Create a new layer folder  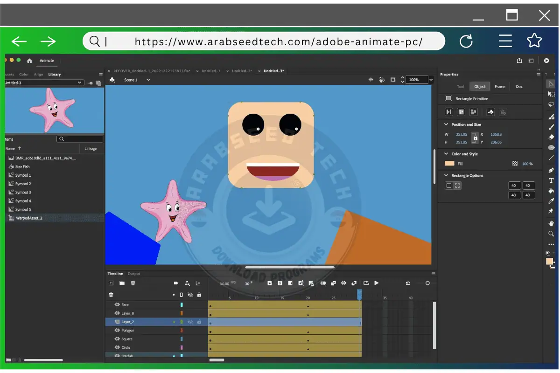pyautogui.click(x=122, y=283)
